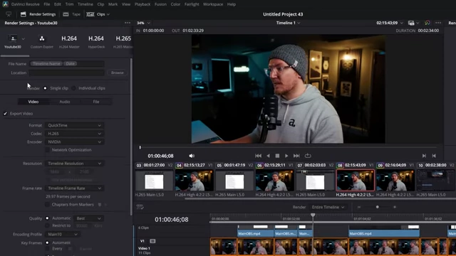
Task: Click the Tape toolbar button
Action: click(71, 14)
